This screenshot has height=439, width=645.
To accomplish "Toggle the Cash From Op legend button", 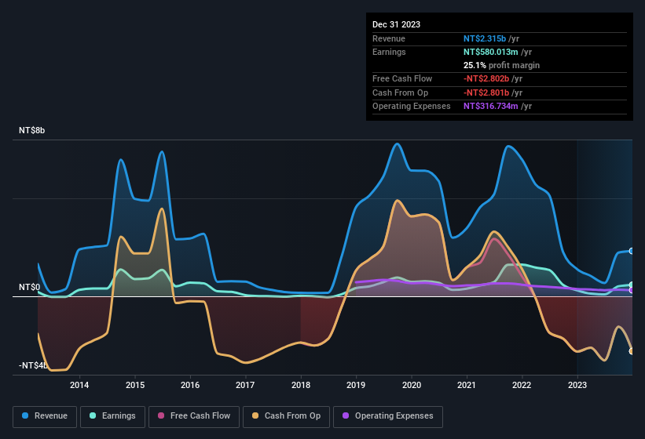I will 286,416.
